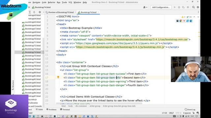Open IDE settings gear icon top-right
This screenshot has width=211, height=118.
(198, 7)
